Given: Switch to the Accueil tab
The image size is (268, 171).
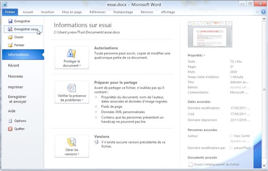Looking at the screenshot, I should click(28, 12).
